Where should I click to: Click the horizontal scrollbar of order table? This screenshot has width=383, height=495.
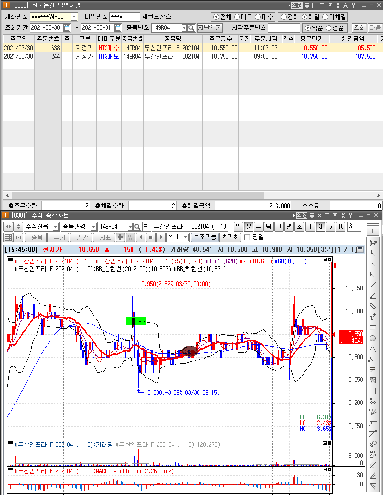pyautogui.click(x=138, y=195)
